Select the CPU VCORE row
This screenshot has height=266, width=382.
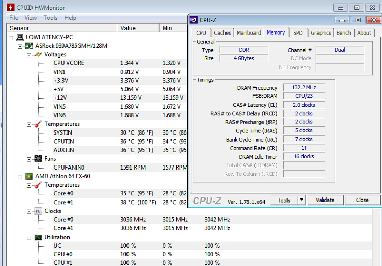[x=120, y=63]
